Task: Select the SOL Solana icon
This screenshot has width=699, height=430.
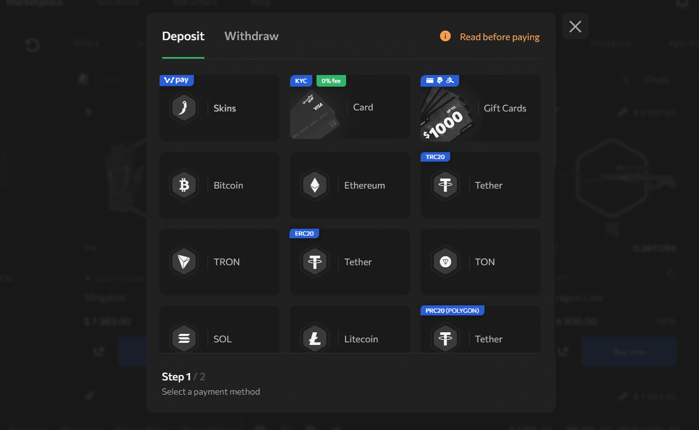Action: tap(184, 339)
